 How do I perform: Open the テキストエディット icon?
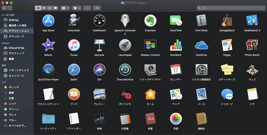(48, 94)
